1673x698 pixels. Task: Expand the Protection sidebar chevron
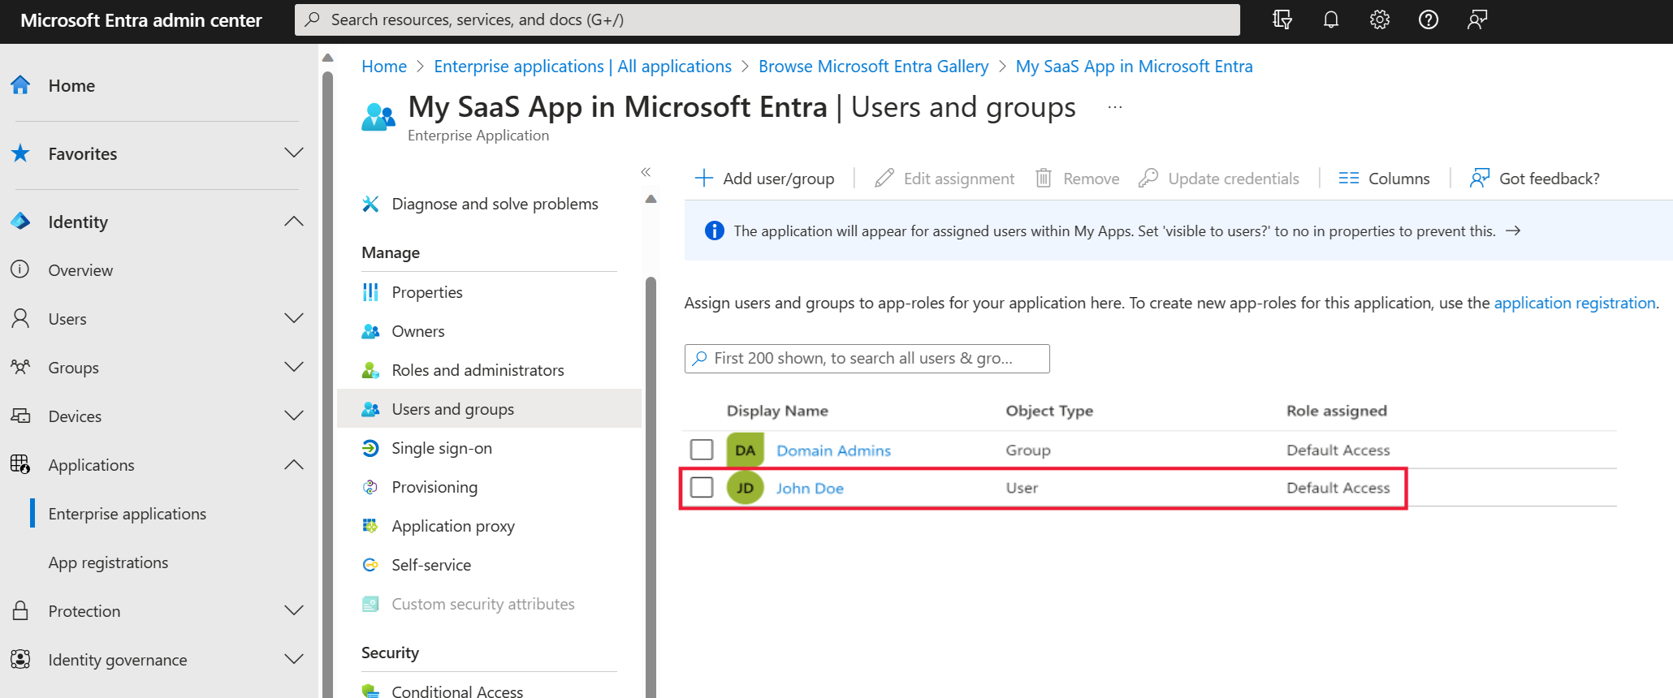coord(294,610)
